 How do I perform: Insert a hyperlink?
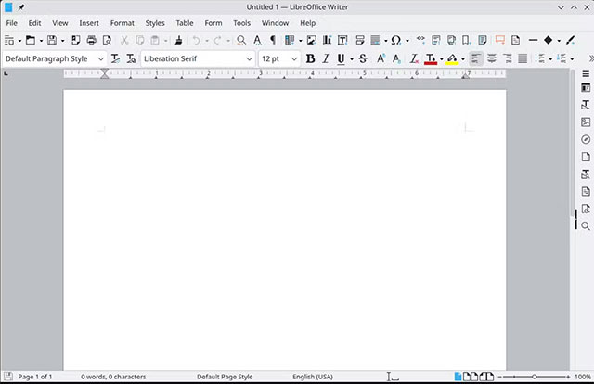[x=420, y=39]
